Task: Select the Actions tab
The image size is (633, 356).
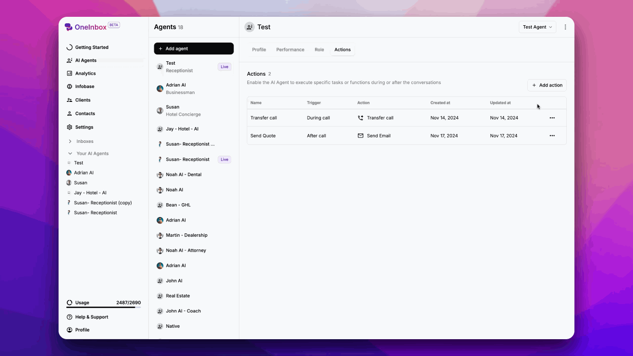Action: 342,49
